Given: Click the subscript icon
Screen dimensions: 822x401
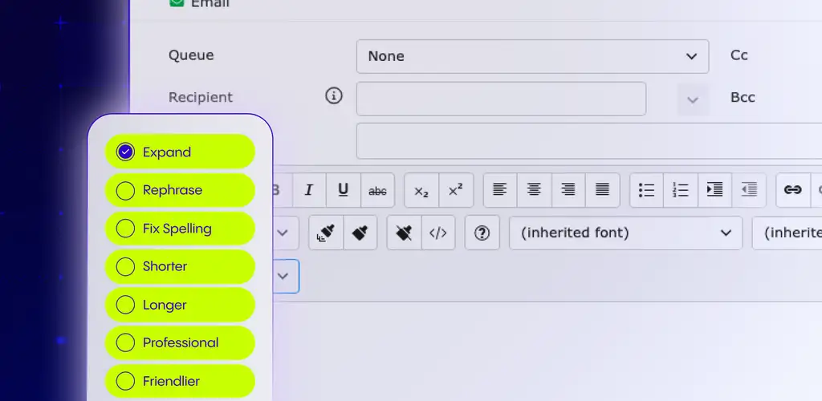Looking at the screenshot, I should click(x=421, y=190).
